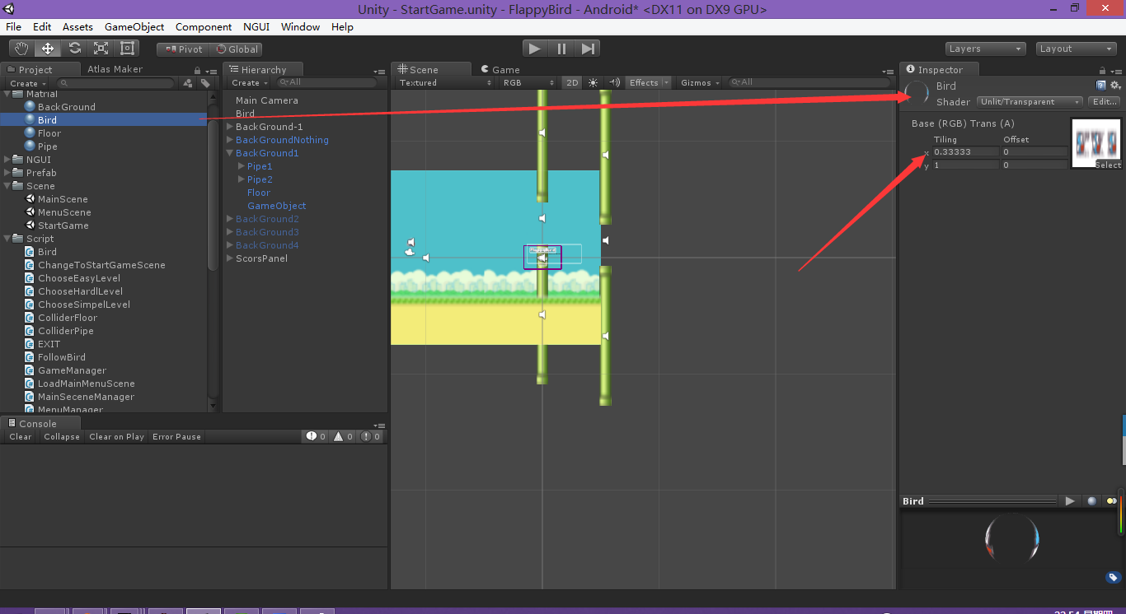Click the Pause button in the toolbar

pyautogui.click(x=561, y=49)
